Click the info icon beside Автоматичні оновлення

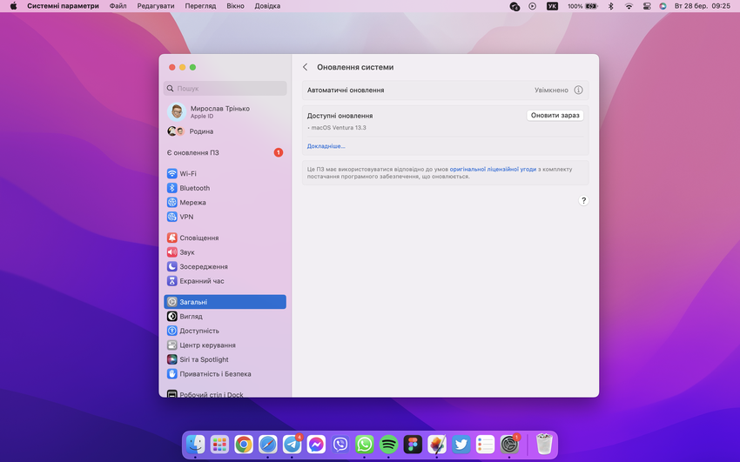coord(579,90)
